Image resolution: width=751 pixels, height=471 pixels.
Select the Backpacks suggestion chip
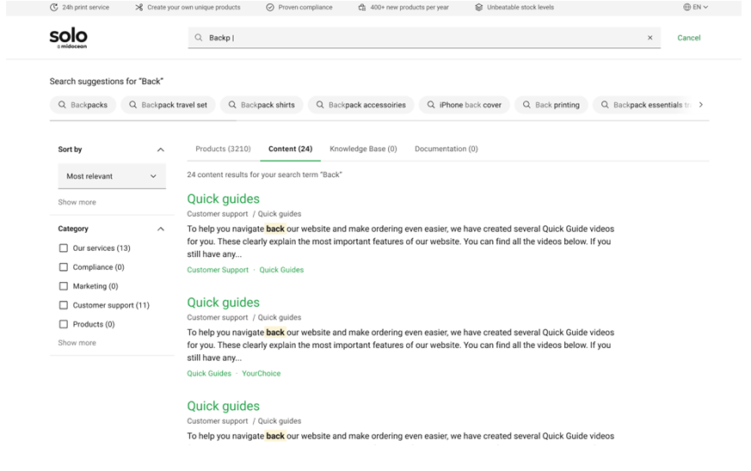tap(83, 105)
